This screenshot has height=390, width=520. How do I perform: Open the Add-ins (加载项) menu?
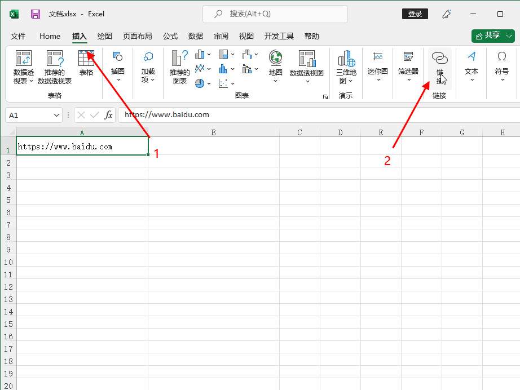click(148, 67)
